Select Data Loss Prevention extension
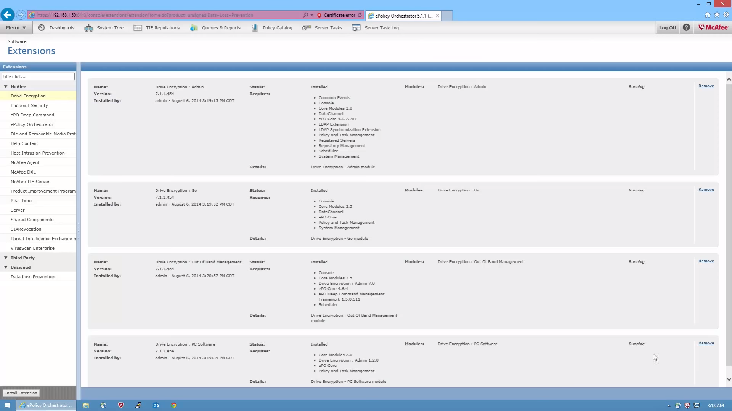This screenshot has height=411, width=732. (x=33, y=277)
